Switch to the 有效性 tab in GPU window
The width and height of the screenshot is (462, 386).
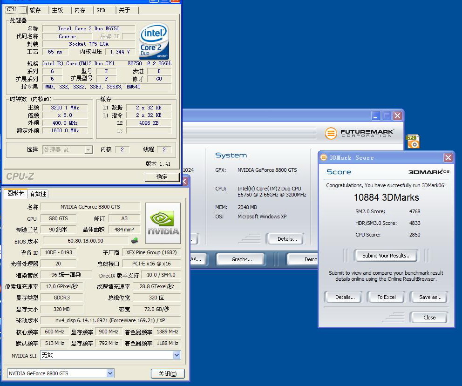coord(38,194)
